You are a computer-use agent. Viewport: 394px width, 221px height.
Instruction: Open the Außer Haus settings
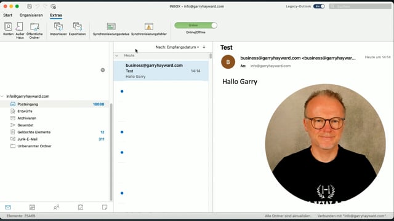(20, 30)
